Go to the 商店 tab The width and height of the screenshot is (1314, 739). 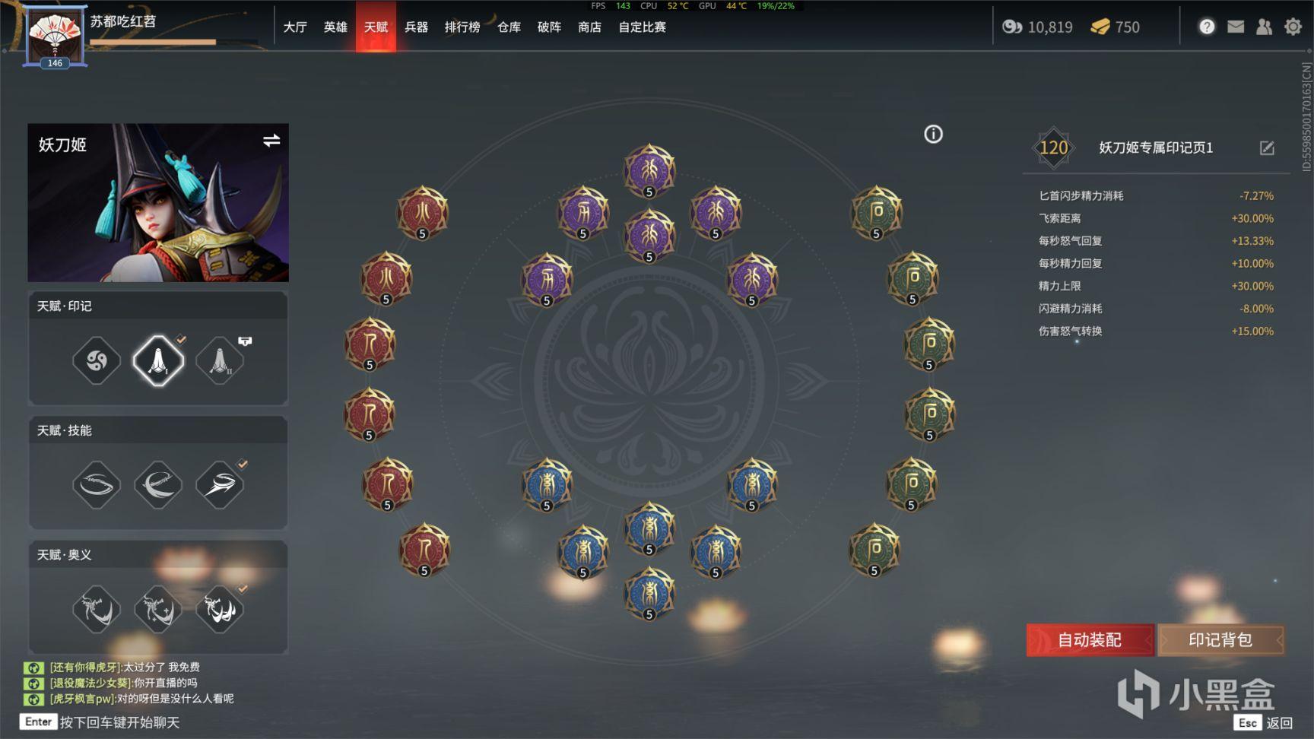point(589,27)
